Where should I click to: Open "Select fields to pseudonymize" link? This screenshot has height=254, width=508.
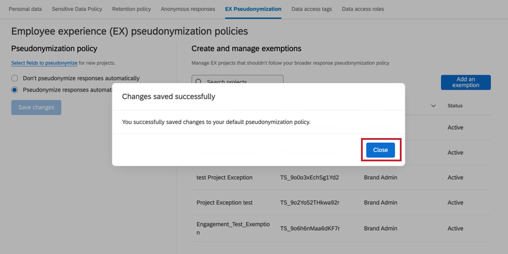(44, 63)
